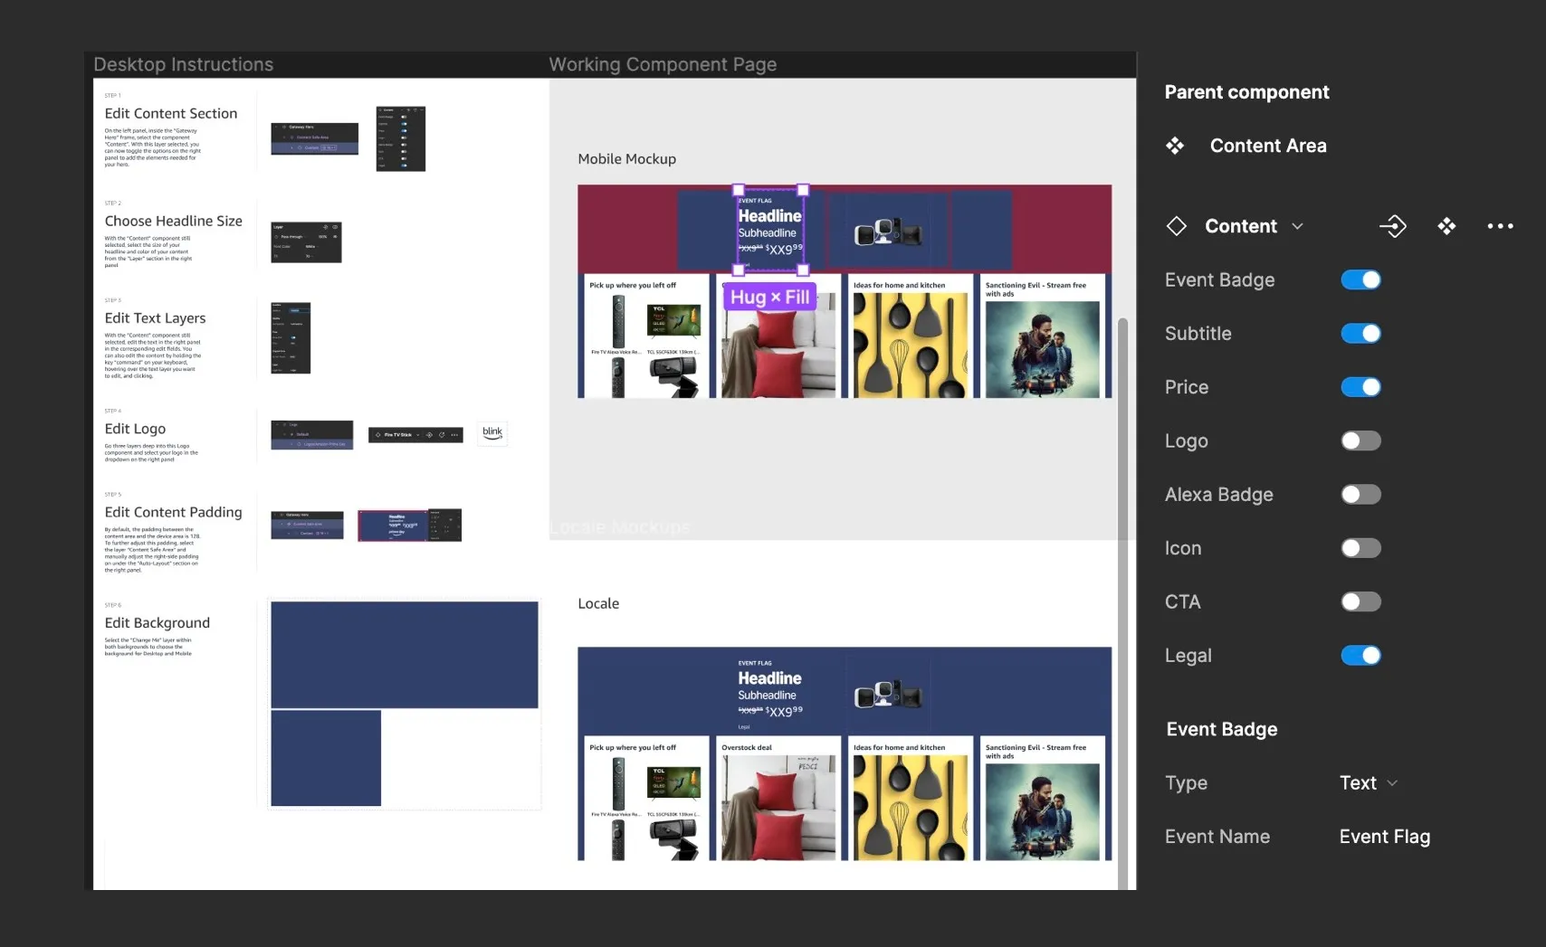Expand the Content component dropdown chevron
The image size is (1546, 947).
1297,226
